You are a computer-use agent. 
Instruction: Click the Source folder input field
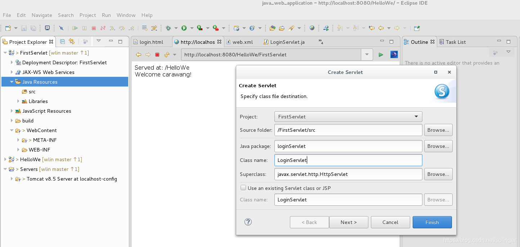click(348, 130)
